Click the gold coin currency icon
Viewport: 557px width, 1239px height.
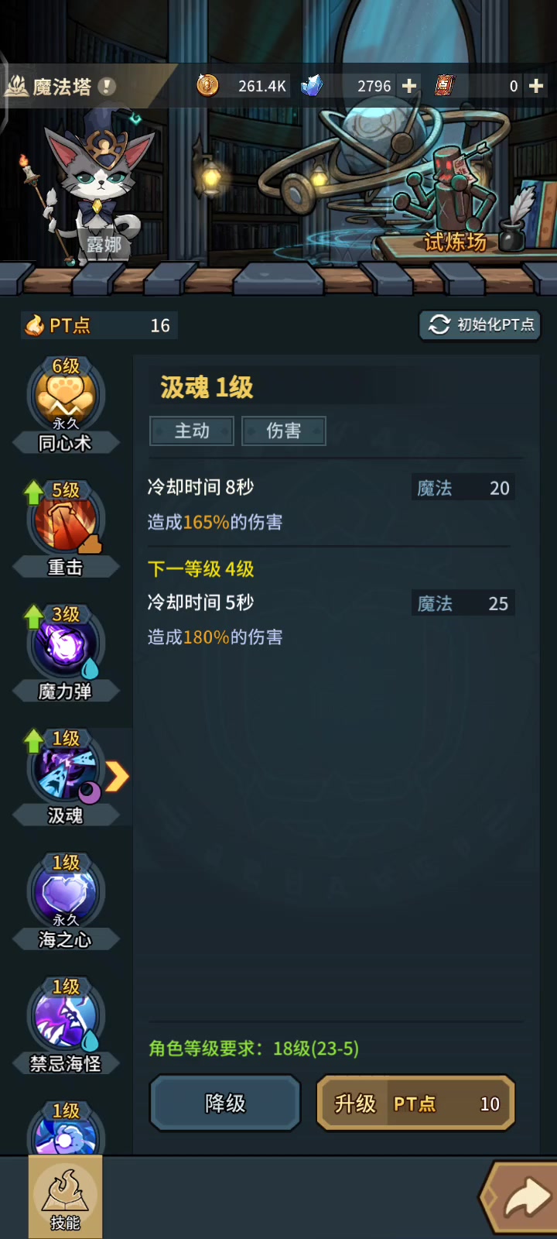coord(207,85)
